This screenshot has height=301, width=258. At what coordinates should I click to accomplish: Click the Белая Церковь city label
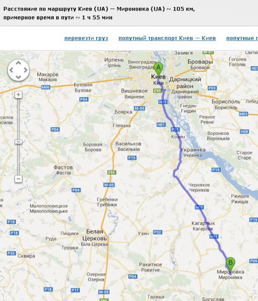(x=94, y=235)
